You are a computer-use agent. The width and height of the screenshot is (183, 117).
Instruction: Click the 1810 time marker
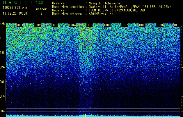pyautogui.click(x=177, y=25)
